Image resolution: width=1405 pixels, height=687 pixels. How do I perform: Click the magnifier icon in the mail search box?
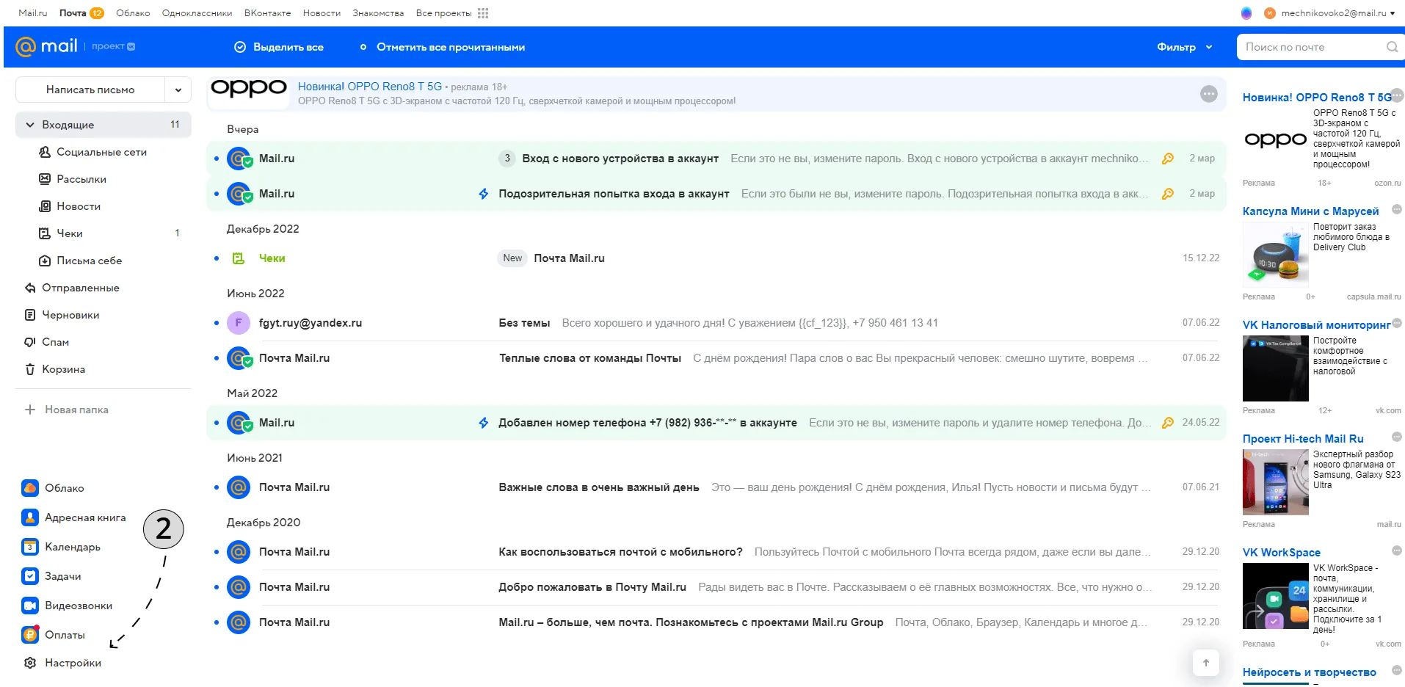1392,47
